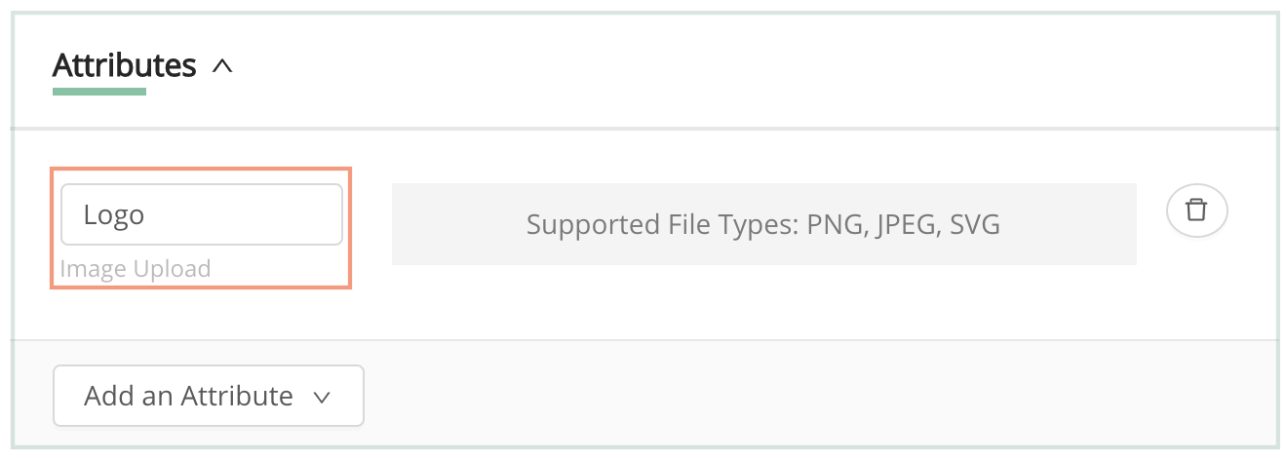Image resolution: width=1287 pixels, height=460 pixels.
Task: Remove attribute via the circular trash button
Action: 1196,211
